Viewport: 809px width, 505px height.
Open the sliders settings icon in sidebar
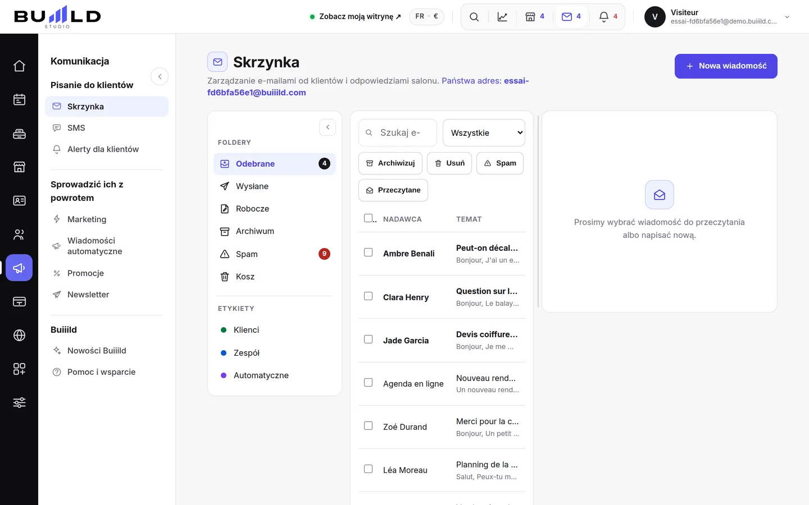pyautogui.click(x=19, y=403)
